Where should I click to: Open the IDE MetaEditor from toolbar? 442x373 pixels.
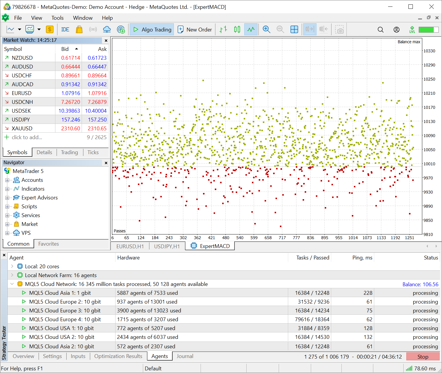coord(65,29)
